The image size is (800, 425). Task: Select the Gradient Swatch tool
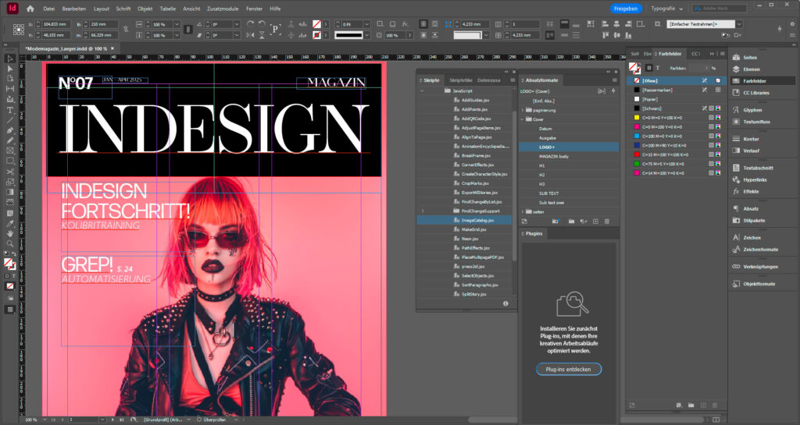(x=9, y=193)
